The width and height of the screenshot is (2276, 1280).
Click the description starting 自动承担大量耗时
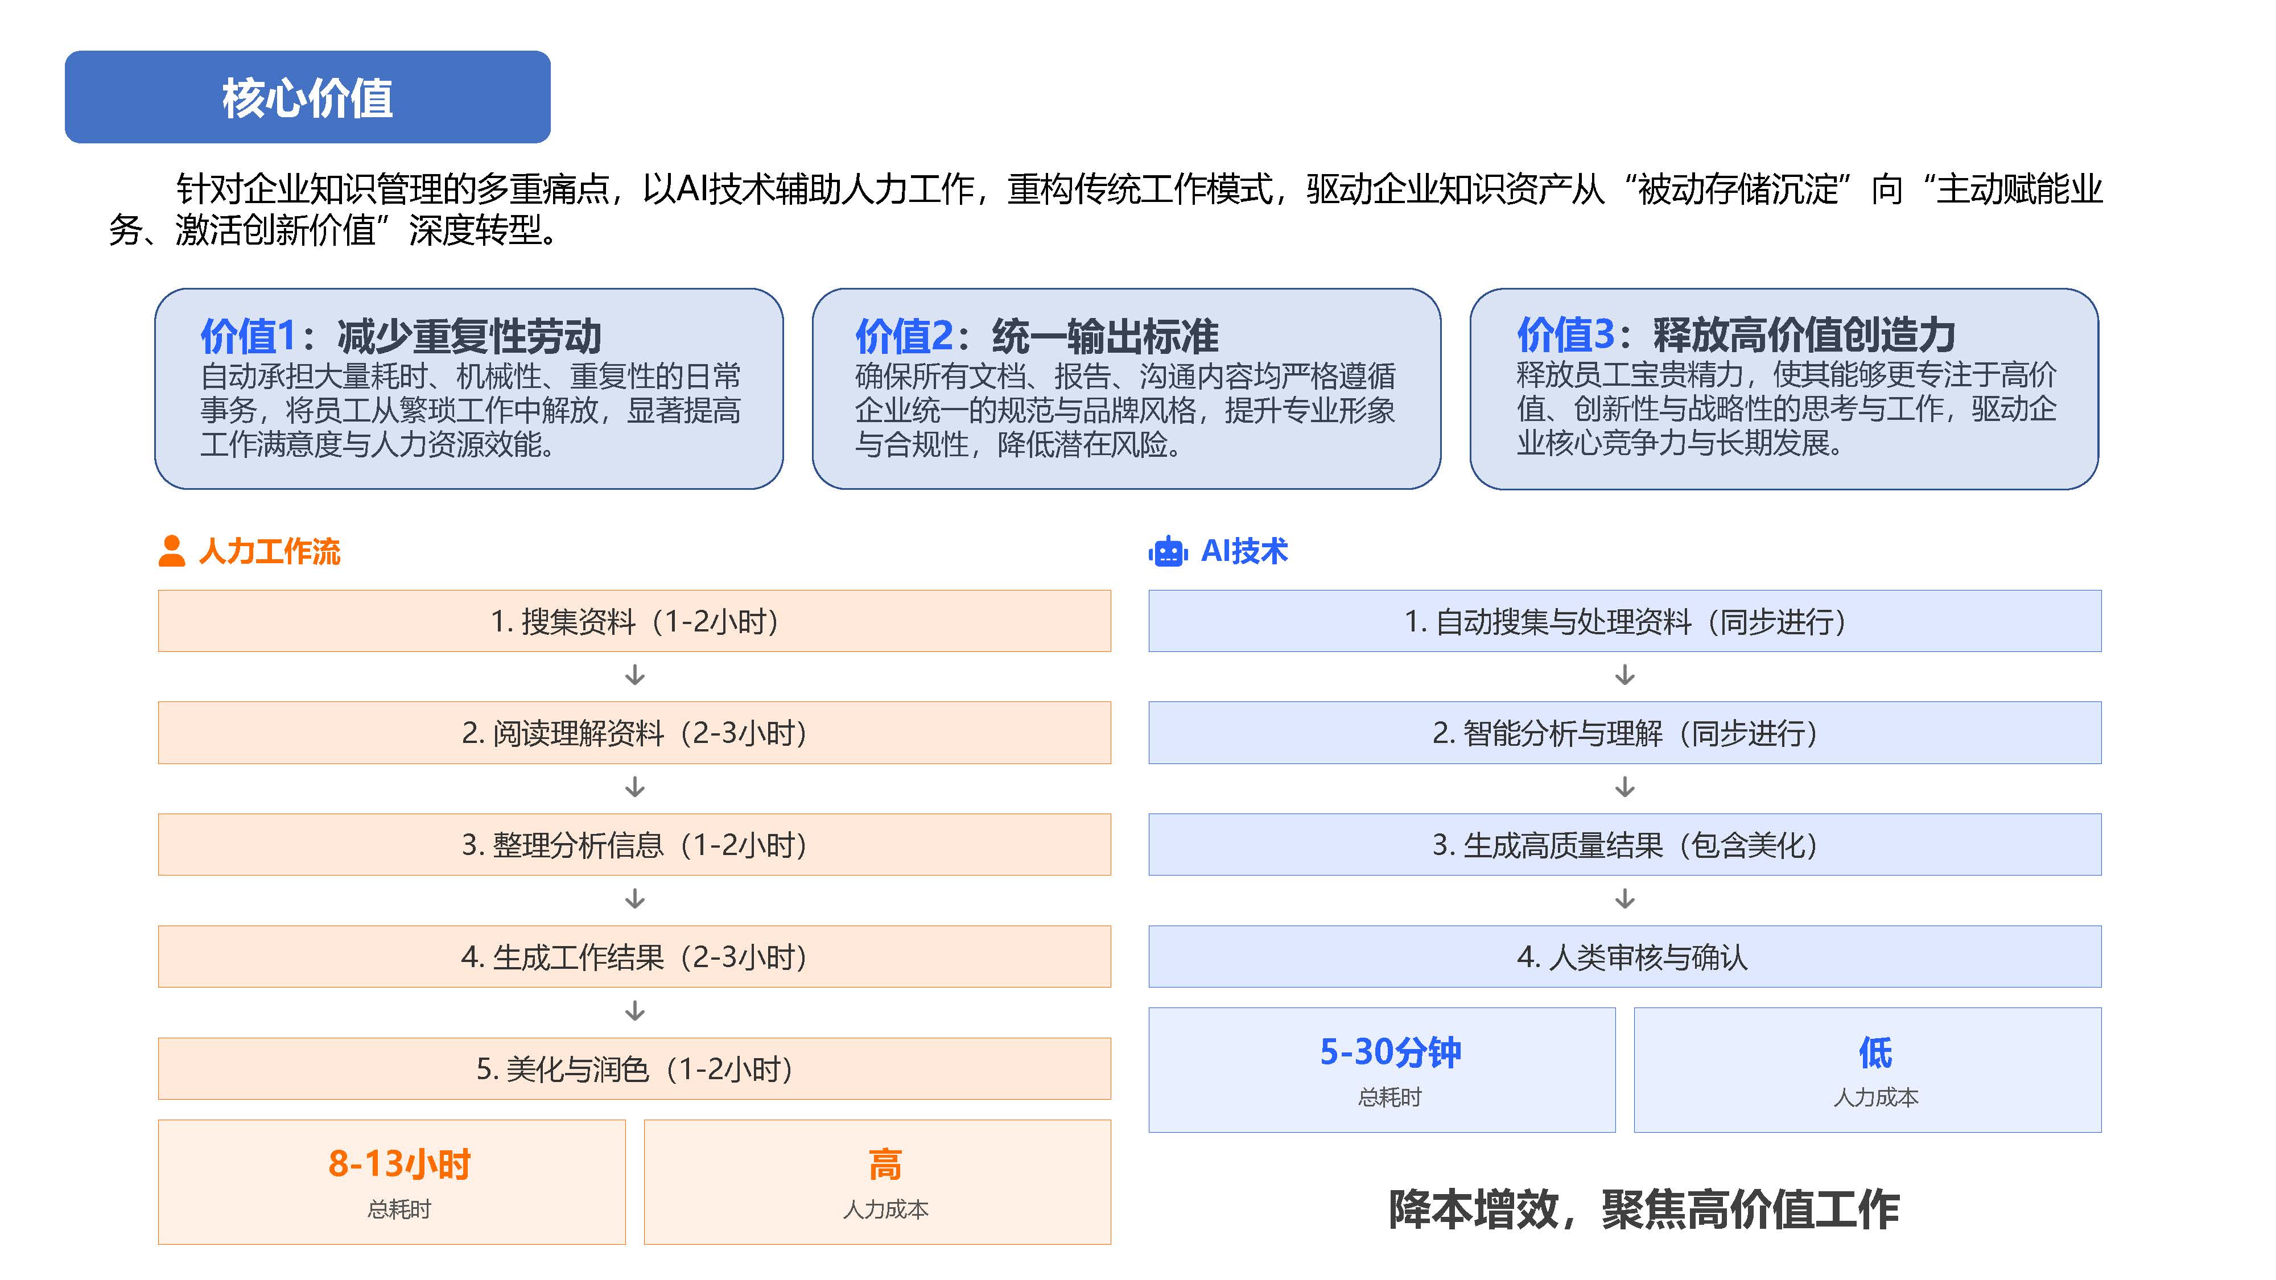pos(470,410)
